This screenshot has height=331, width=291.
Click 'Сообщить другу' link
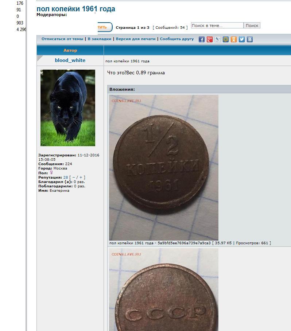[x=177, y=39]
